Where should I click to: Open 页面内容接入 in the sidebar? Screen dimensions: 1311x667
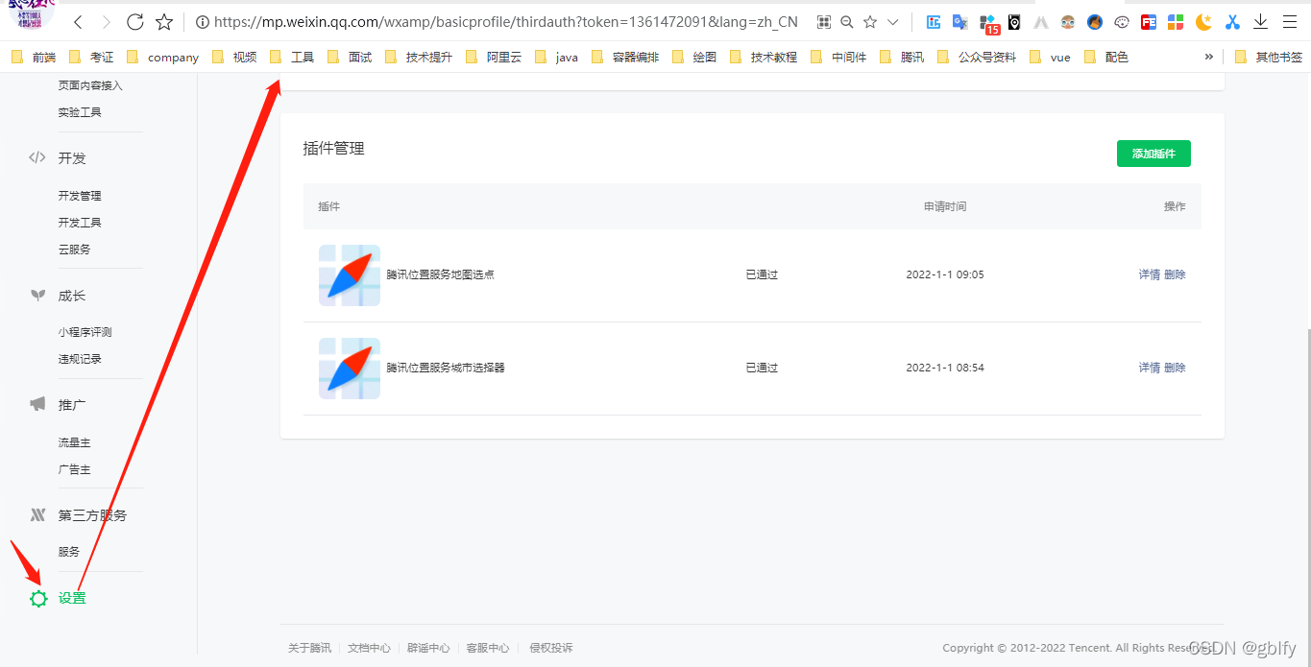[x=90, y=85]
